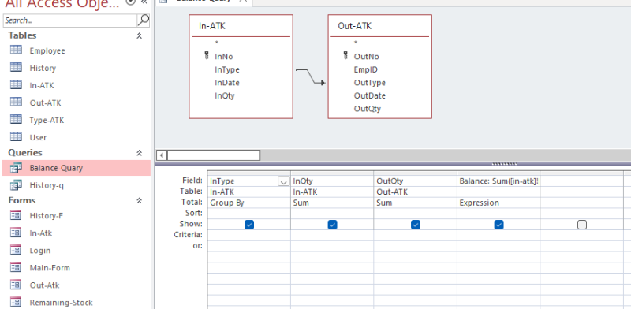Click the diagram scroll left arrow
The height and width of the screenshot is (309, 631).
point(162,155)
